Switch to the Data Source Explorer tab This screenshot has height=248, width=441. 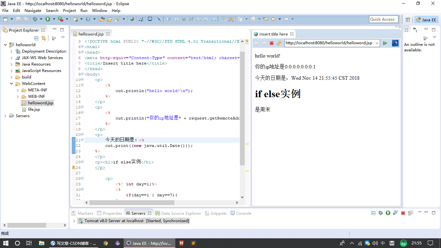pos(178,213)
